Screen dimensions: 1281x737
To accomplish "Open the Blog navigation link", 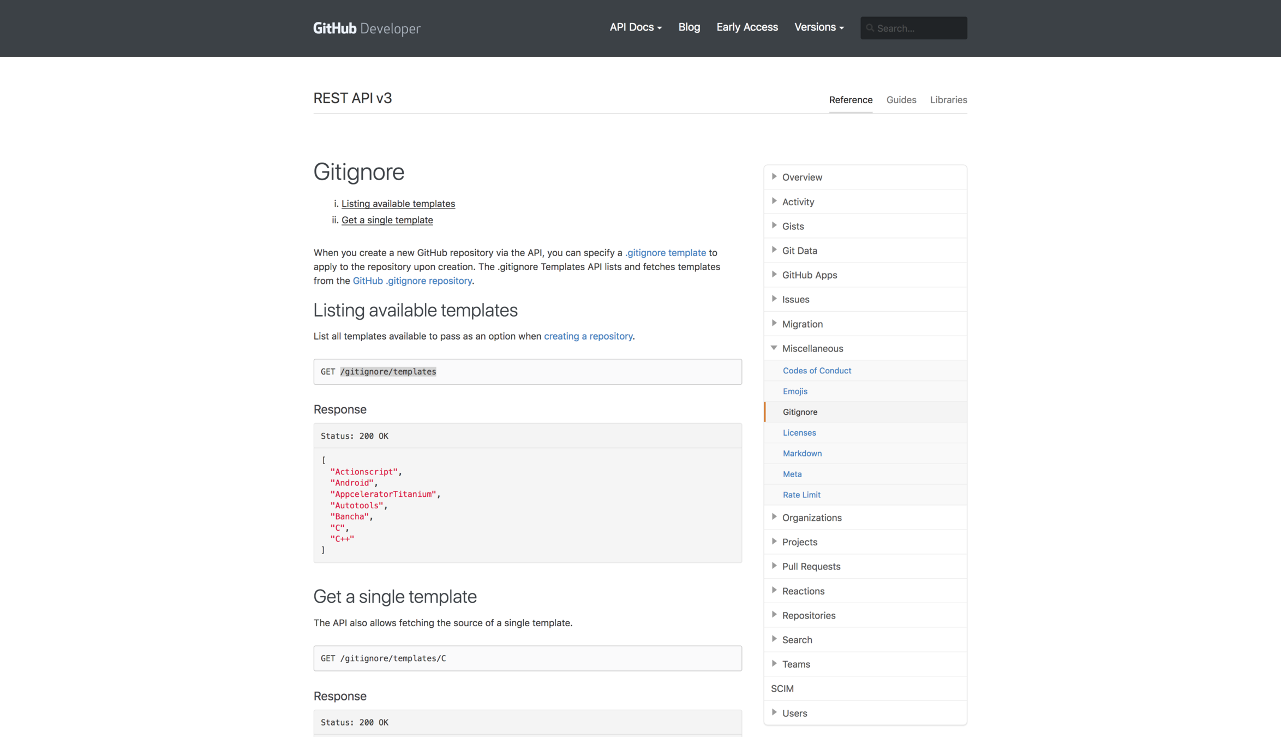I will coord(689,27).
